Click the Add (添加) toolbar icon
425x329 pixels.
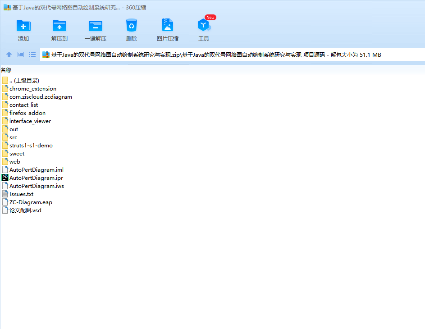pyautogui.click(x=23, y=26)
